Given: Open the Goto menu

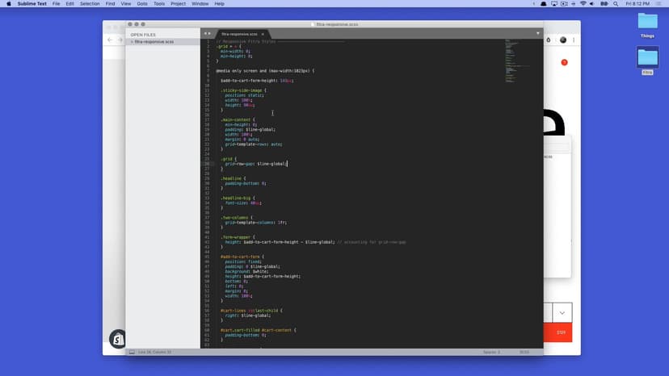Looking at the screenshot, I should (x=142, y=4).
